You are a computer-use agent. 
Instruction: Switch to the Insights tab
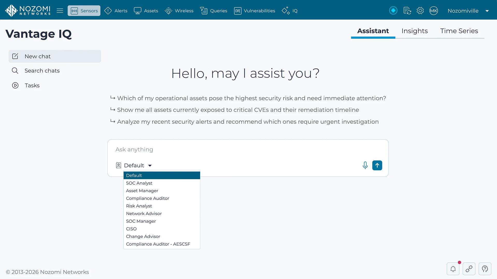414,31
